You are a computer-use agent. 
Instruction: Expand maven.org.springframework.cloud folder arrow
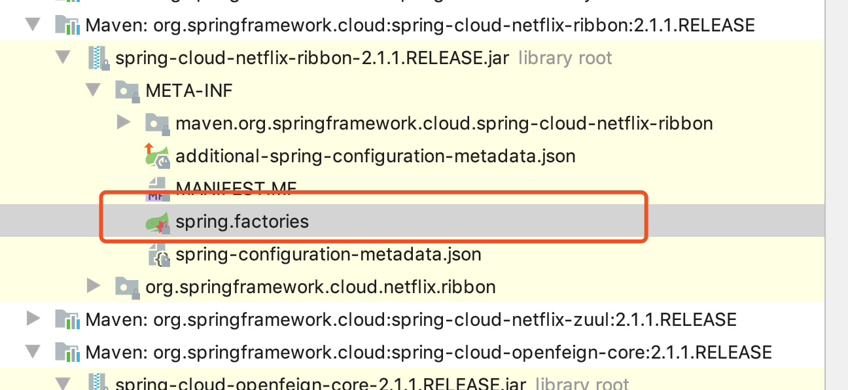tap(123, 122)
